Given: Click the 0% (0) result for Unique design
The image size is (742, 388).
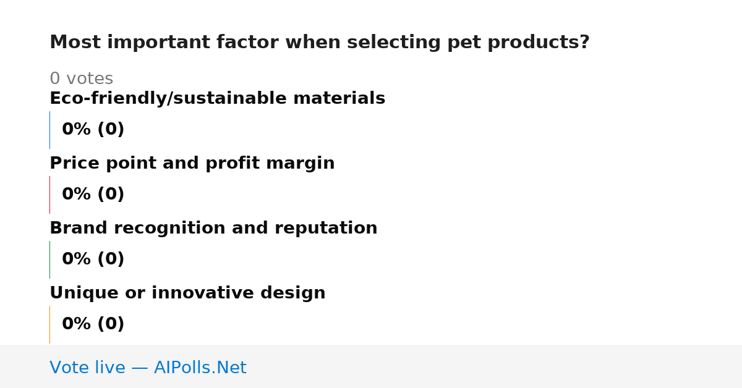Looking at the screenshot, I should [x=93, y=324].
